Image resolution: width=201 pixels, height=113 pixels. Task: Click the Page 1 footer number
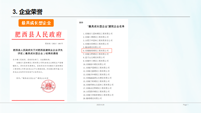(186, 105)
